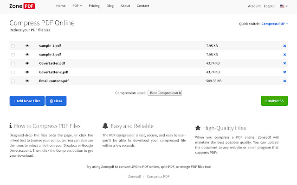Tick the Email content.pdf checkbox
297x185 pixels.
(x=13, y=81)
